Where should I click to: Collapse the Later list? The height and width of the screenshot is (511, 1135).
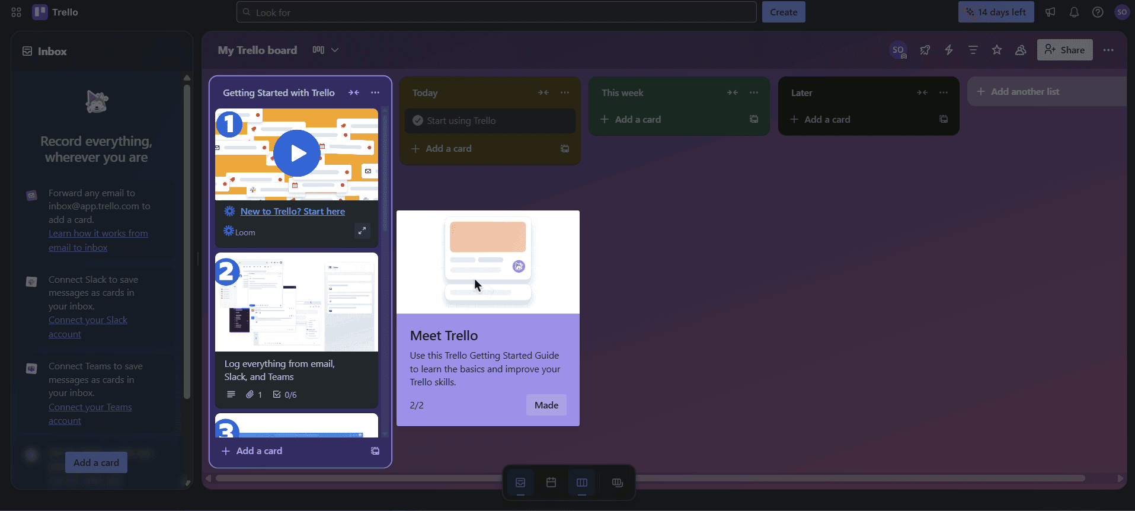pyautogui.click(x=922, y=92)
